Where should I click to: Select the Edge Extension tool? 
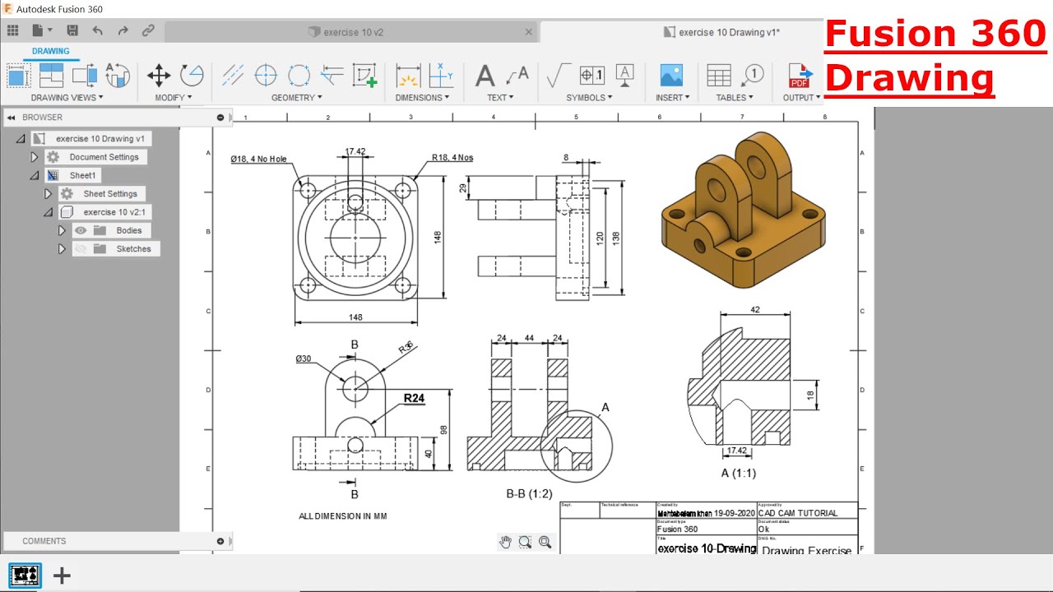pyautogui.click(x=332, y=76)
